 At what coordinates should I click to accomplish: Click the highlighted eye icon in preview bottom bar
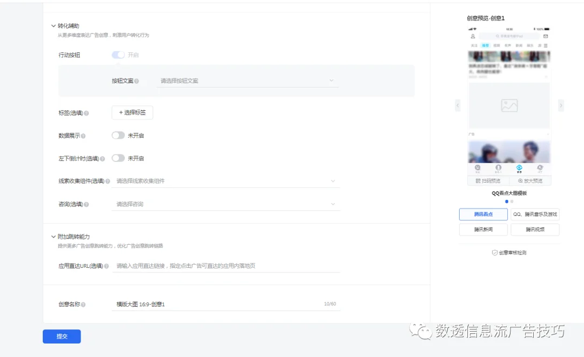[519, 168]
